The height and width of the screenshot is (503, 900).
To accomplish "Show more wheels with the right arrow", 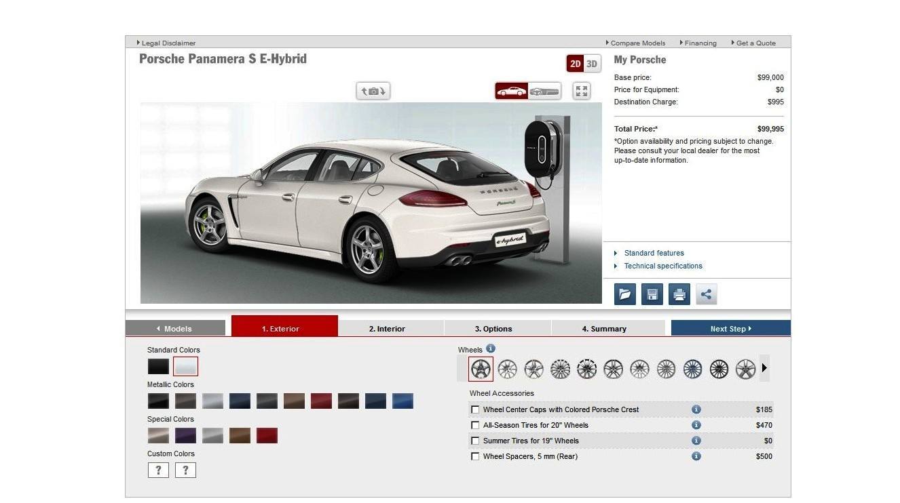I will (764, 368).
